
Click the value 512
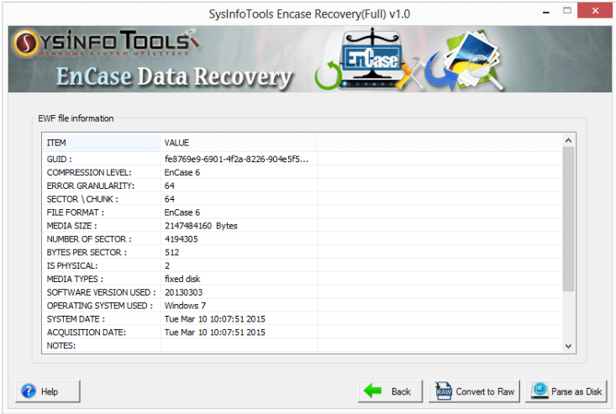point(172,252)
